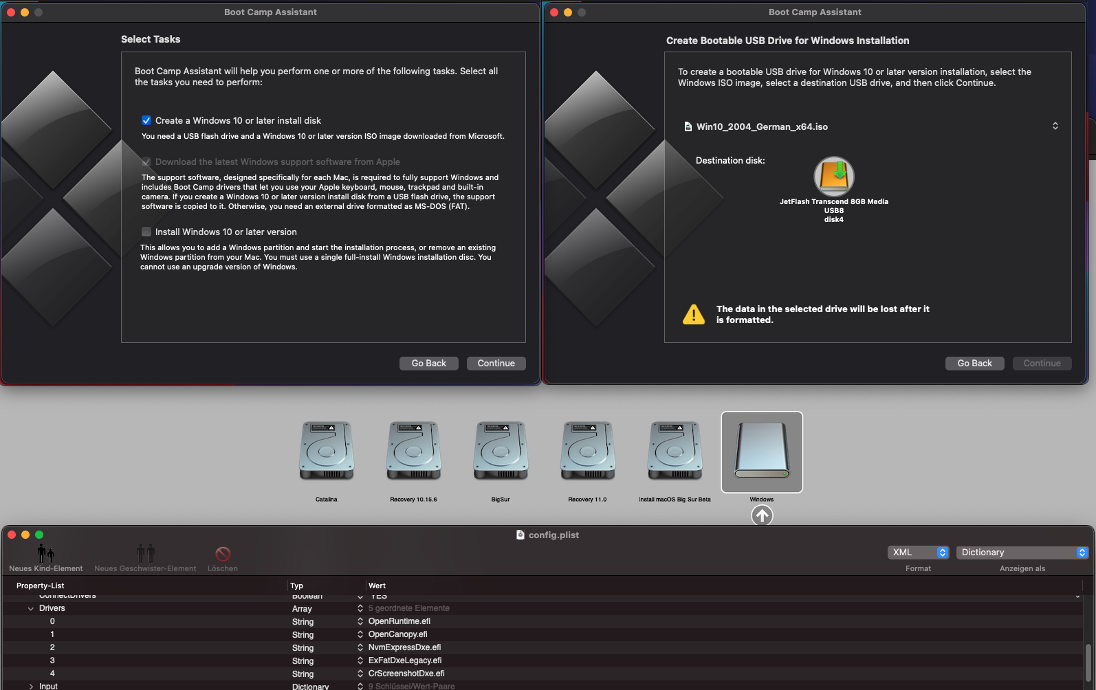Image resolution: width=1096 pixels, height=690 pixels.
Task: Click the Löschen delete icon
Action: click(223, 554)
